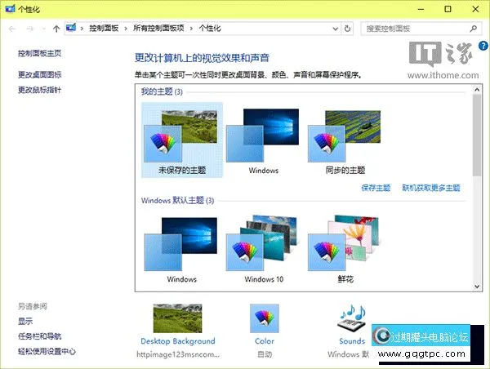490x369 pixels.
Task: Click the Windows 10 theme name label
Action: 264,279
